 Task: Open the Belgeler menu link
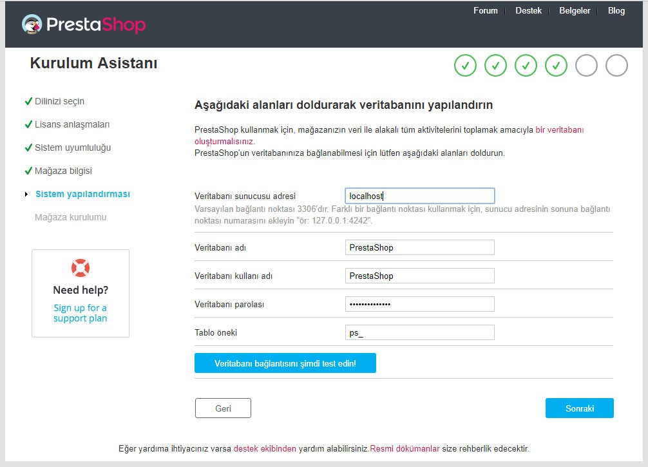coord(575,11)
